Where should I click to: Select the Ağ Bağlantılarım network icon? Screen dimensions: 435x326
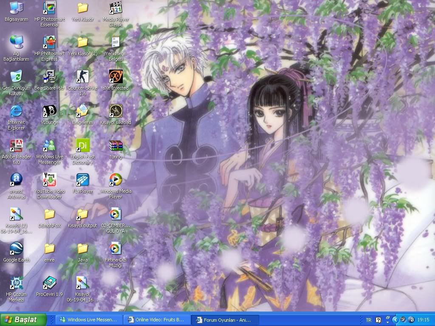click(x=17, y=48)
